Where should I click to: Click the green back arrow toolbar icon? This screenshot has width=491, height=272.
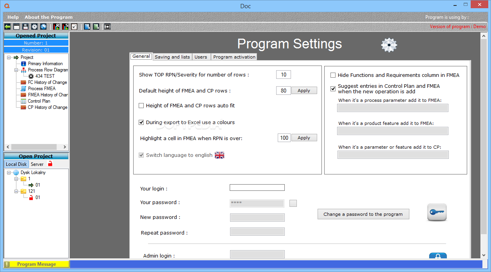tap(7, 27)
